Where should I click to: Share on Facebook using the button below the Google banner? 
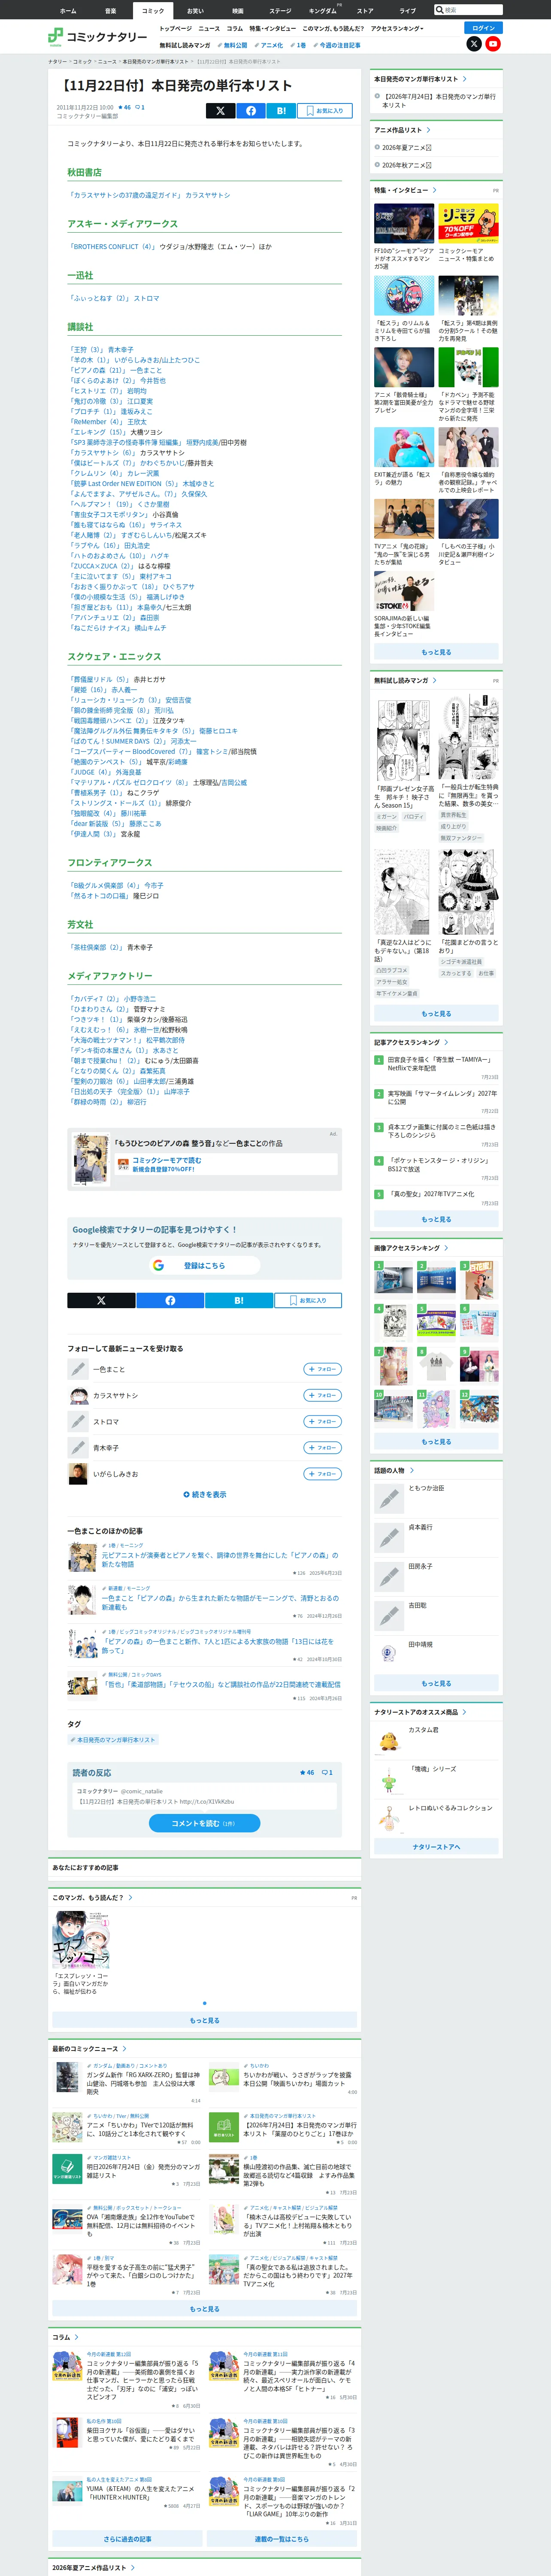click(x=170, y=1300)
